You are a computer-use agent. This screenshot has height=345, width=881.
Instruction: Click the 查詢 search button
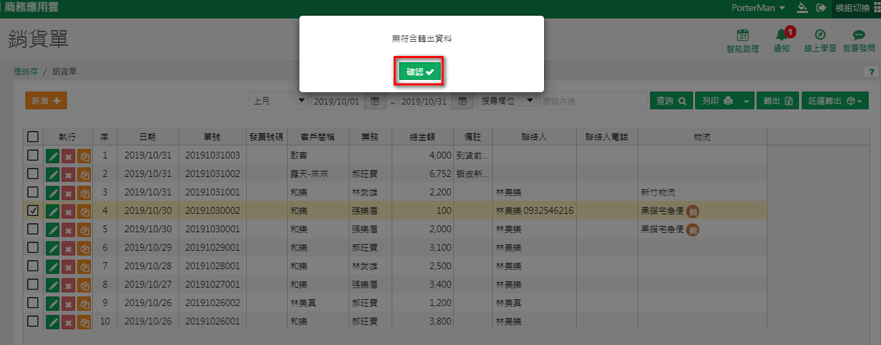tap(671, 101)
